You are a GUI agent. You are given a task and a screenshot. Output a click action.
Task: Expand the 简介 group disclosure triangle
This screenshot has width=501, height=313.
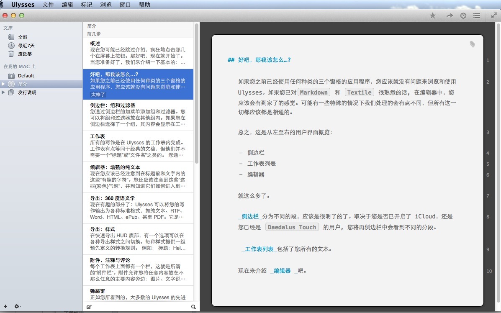tap(3, 84)
